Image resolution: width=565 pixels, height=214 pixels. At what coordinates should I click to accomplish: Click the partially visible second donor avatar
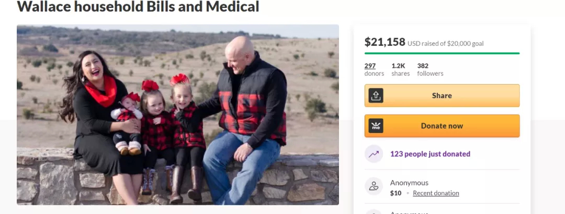(374, 212)
